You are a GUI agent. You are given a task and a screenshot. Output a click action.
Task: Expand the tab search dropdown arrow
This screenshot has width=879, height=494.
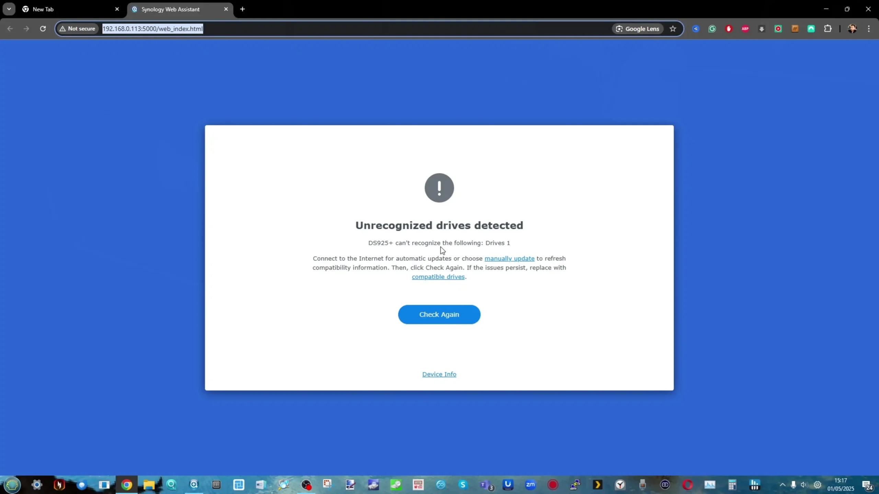click(x=9, y=9)
